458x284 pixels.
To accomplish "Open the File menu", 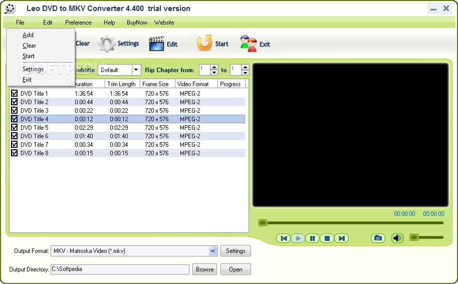I will 20,23.
